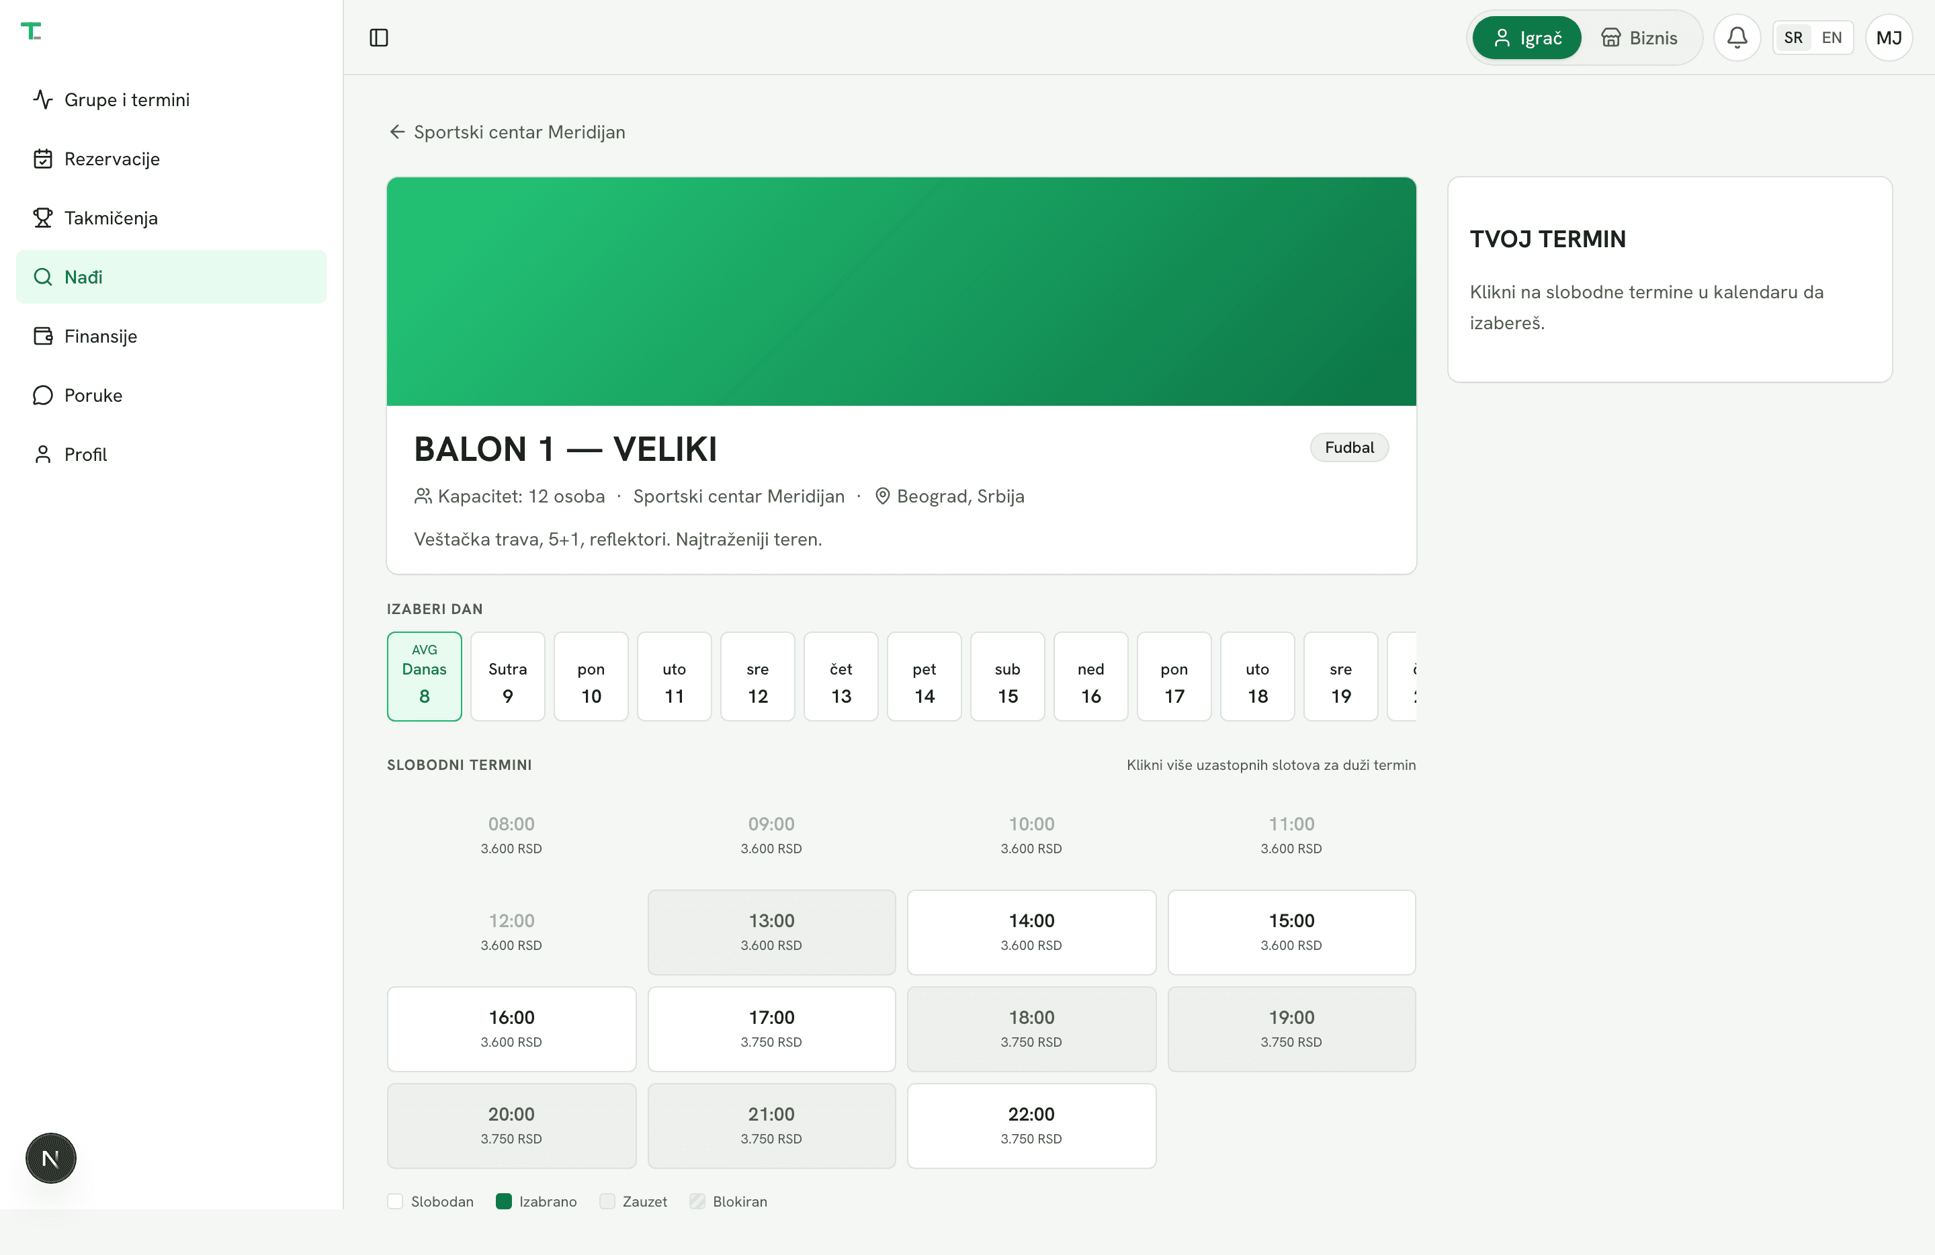Pick the 17:00 slot

coord(771,1028)
